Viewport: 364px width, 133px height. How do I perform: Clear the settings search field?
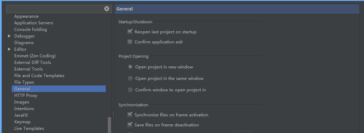106,9
